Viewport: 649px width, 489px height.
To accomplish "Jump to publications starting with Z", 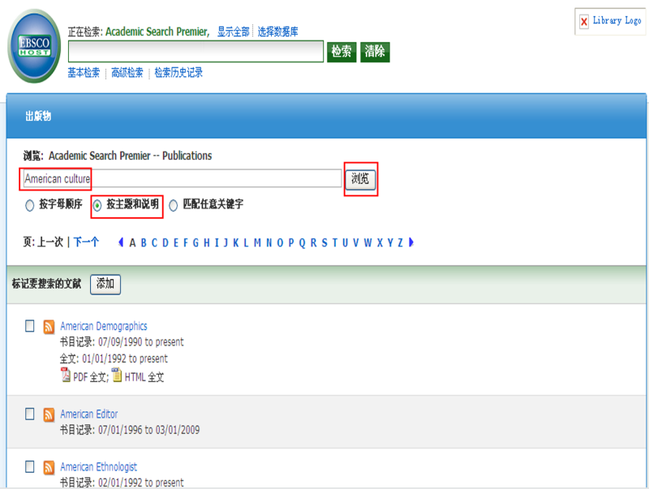I will tap(400, 242).
